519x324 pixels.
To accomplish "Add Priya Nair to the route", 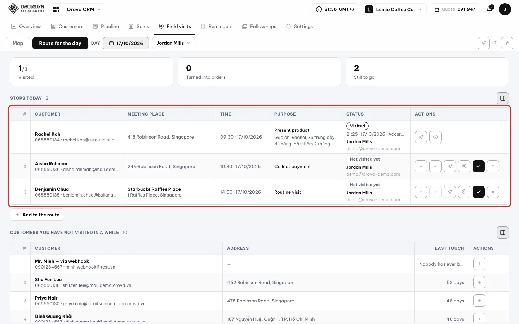I will click(x=479, y=301).
